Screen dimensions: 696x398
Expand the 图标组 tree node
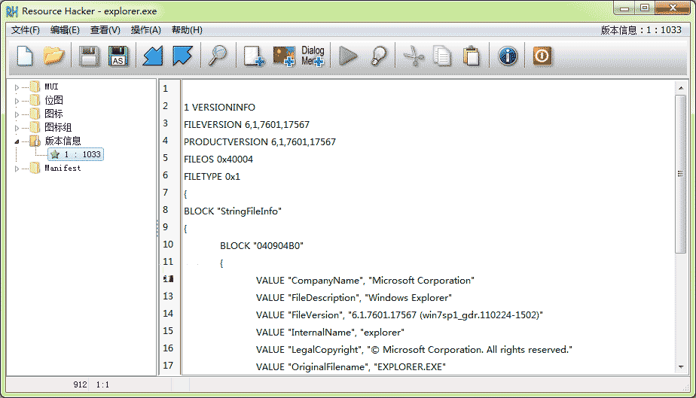[17, 128]
